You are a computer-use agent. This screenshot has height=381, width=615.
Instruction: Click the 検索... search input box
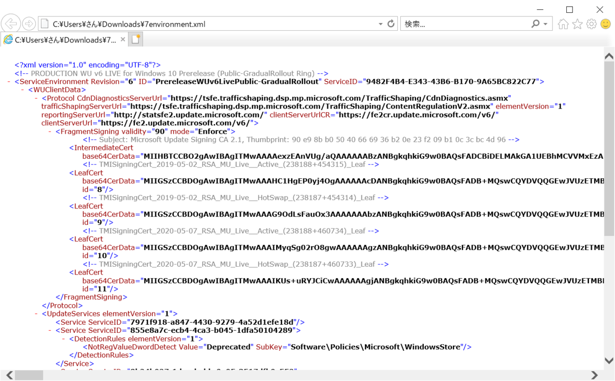point(466,24)
